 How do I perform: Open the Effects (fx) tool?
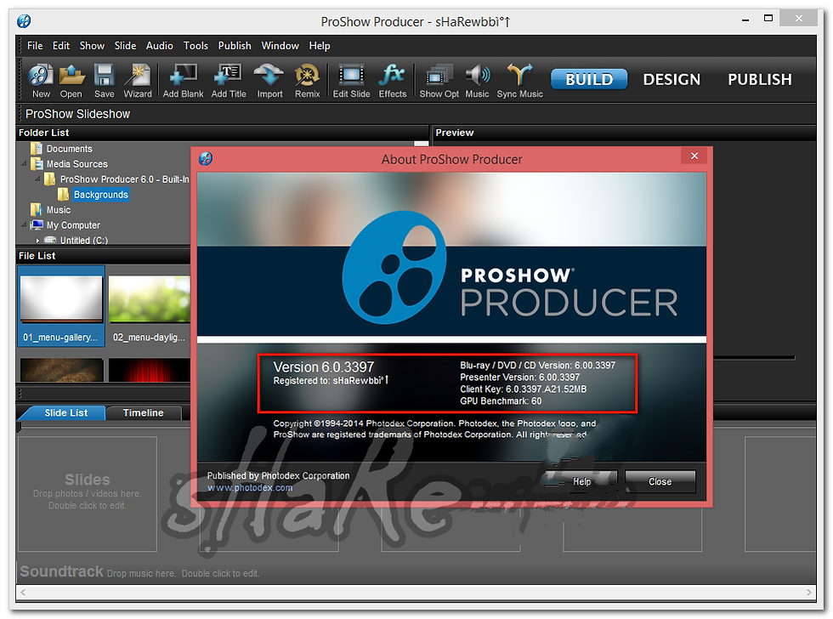click(392, 81)
